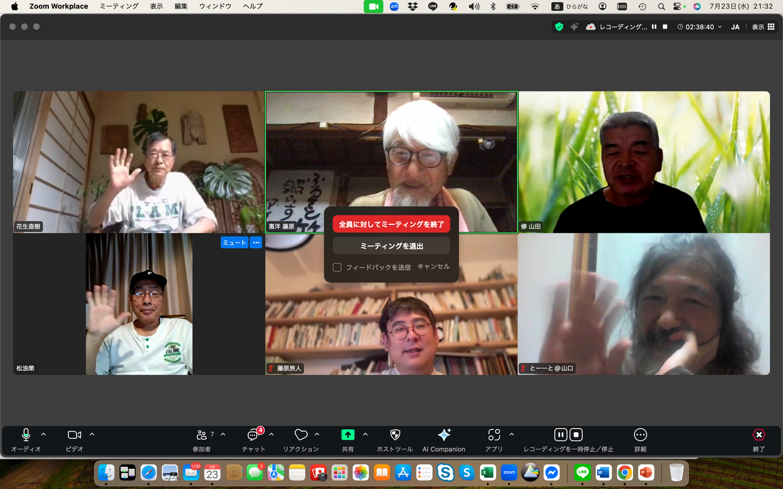Open the Bluetooth menu bar icon

click(x=493, y=6)
